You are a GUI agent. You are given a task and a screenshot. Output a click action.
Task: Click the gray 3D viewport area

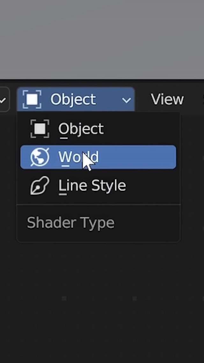(x=102, y=38)
